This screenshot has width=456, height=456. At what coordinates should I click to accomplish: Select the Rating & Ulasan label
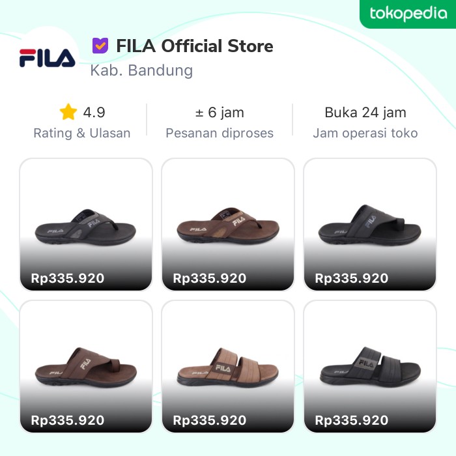click(82, 133)
